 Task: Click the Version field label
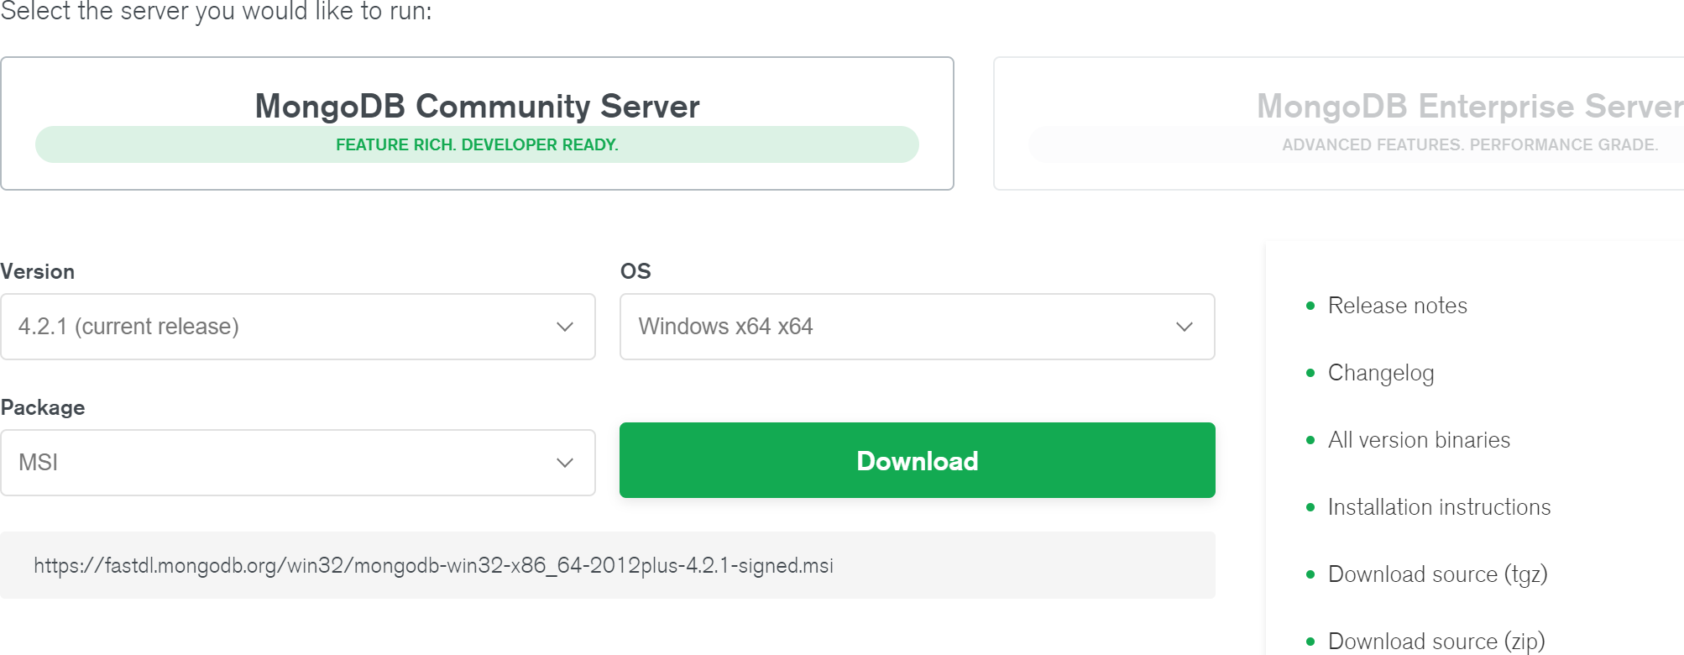38,272
